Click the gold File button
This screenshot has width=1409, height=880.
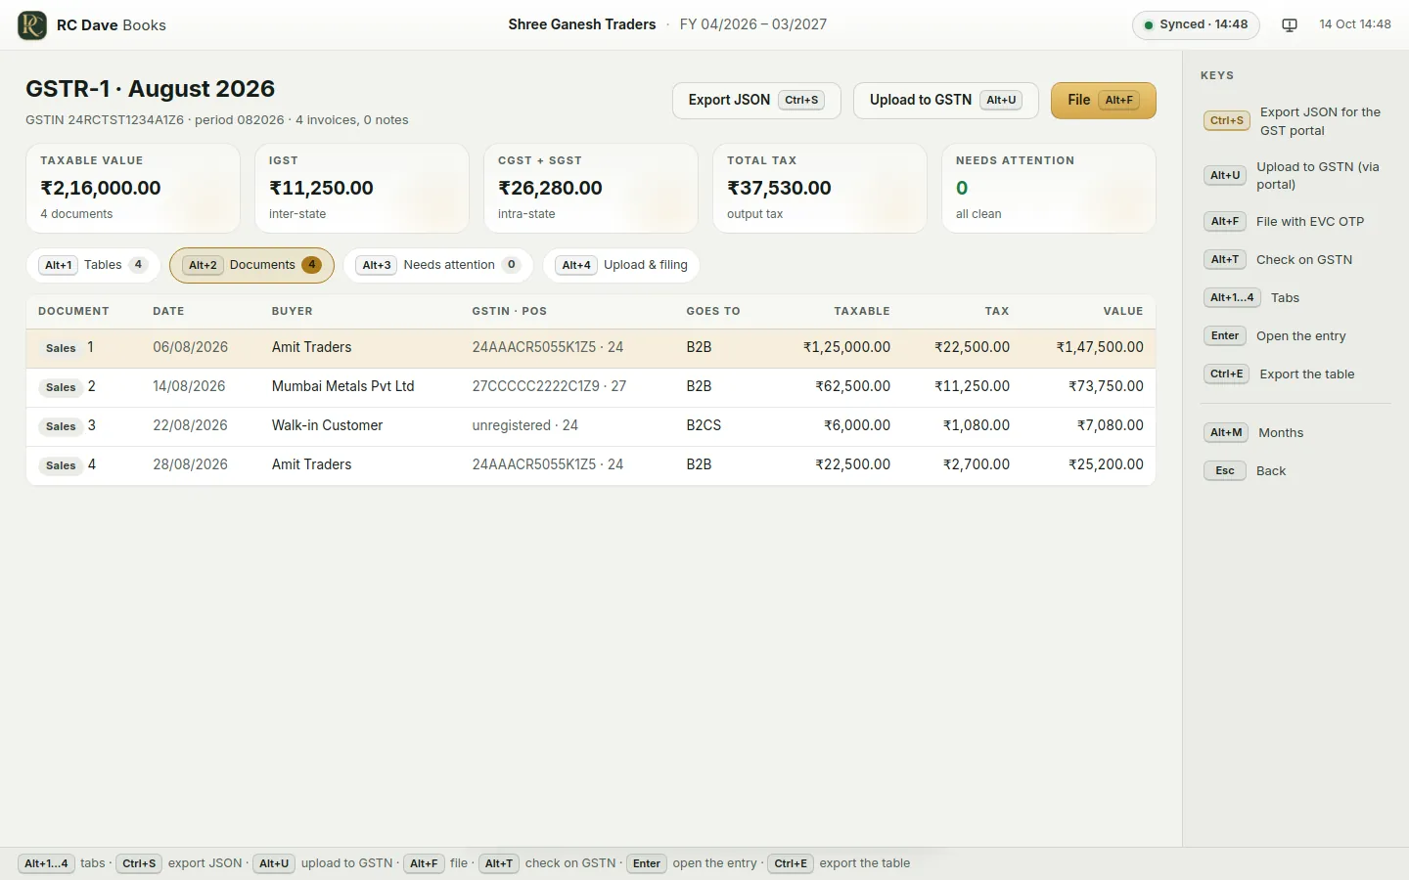1103,100
